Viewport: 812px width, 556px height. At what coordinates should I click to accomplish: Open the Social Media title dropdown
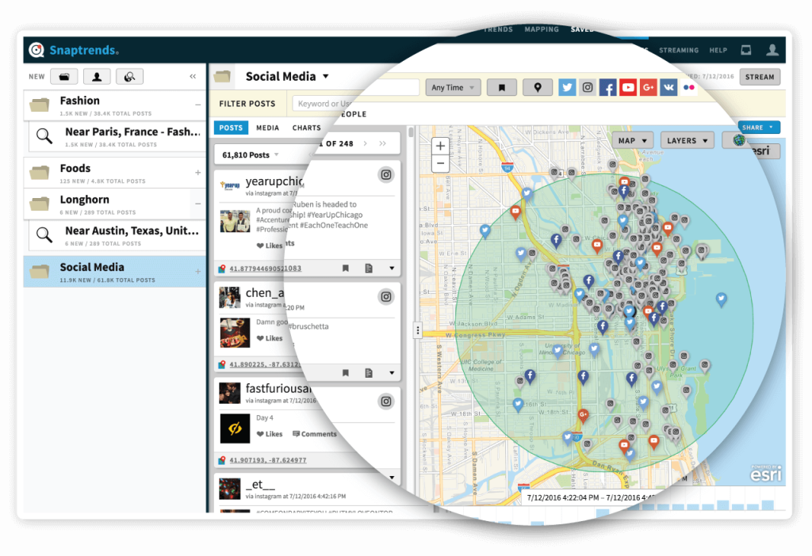tap(326, 77)
